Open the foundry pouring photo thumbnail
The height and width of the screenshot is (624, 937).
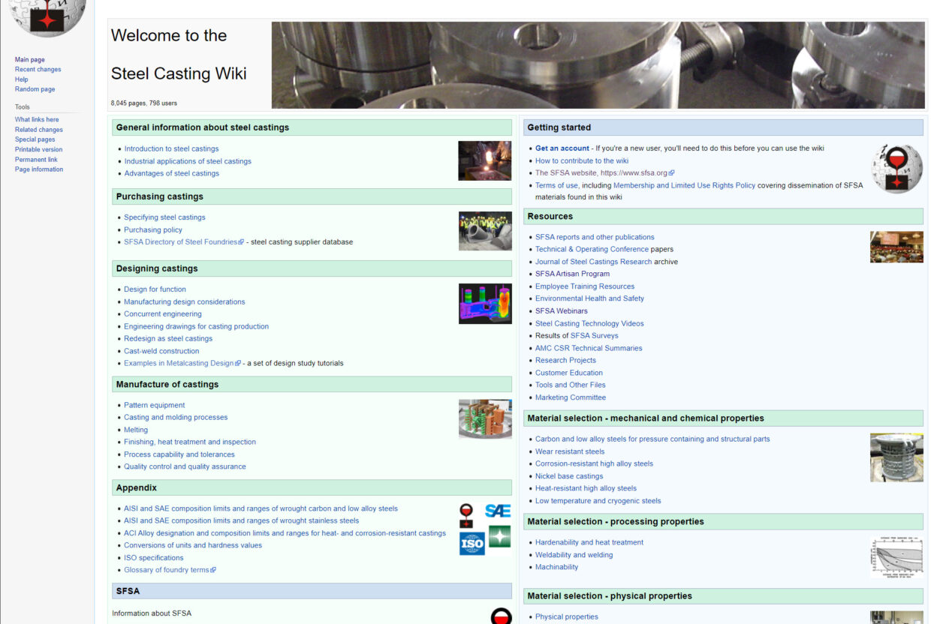click(x=484, y=160)
